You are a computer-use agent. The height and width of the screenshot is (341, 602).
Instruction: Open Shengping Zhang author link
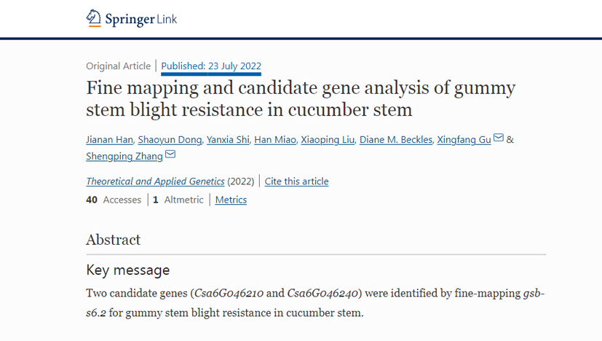(124, 156)
